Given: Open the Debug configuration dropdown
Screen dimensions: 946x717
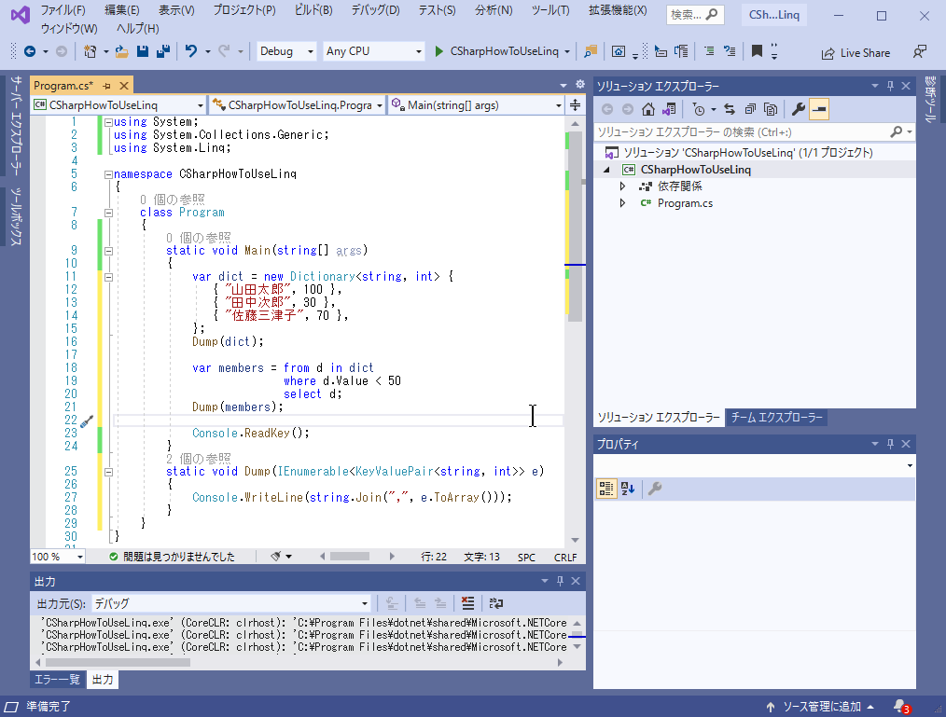Looking at the screenshot, I should tap(286, 51).
